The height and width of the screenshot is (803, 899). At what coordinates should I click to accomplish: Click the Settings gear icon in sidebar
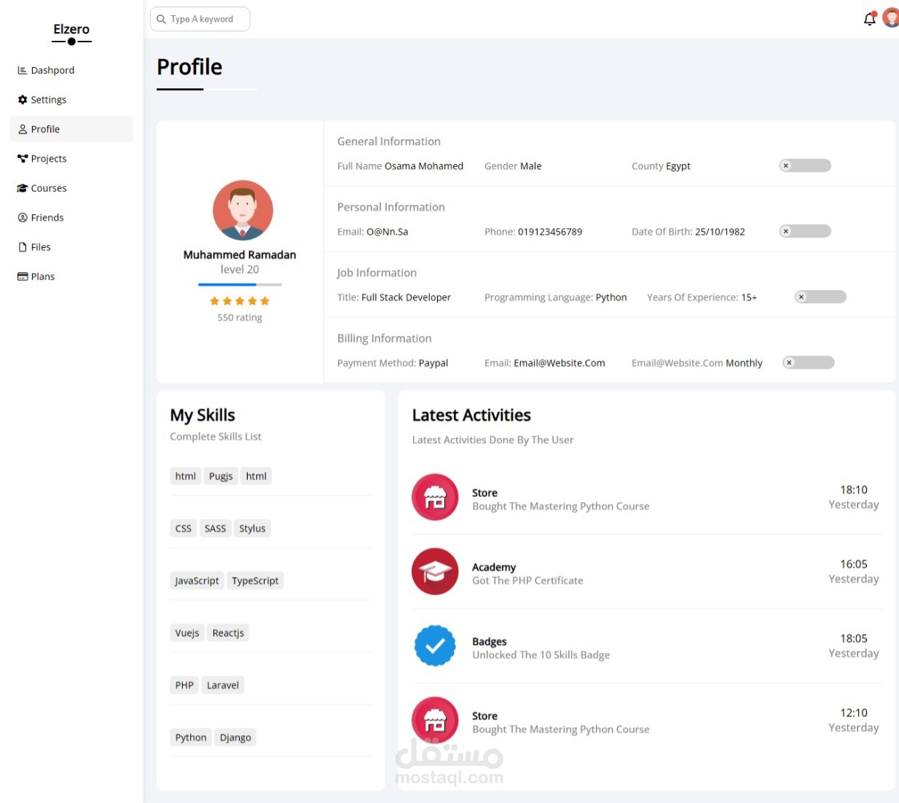23,100
